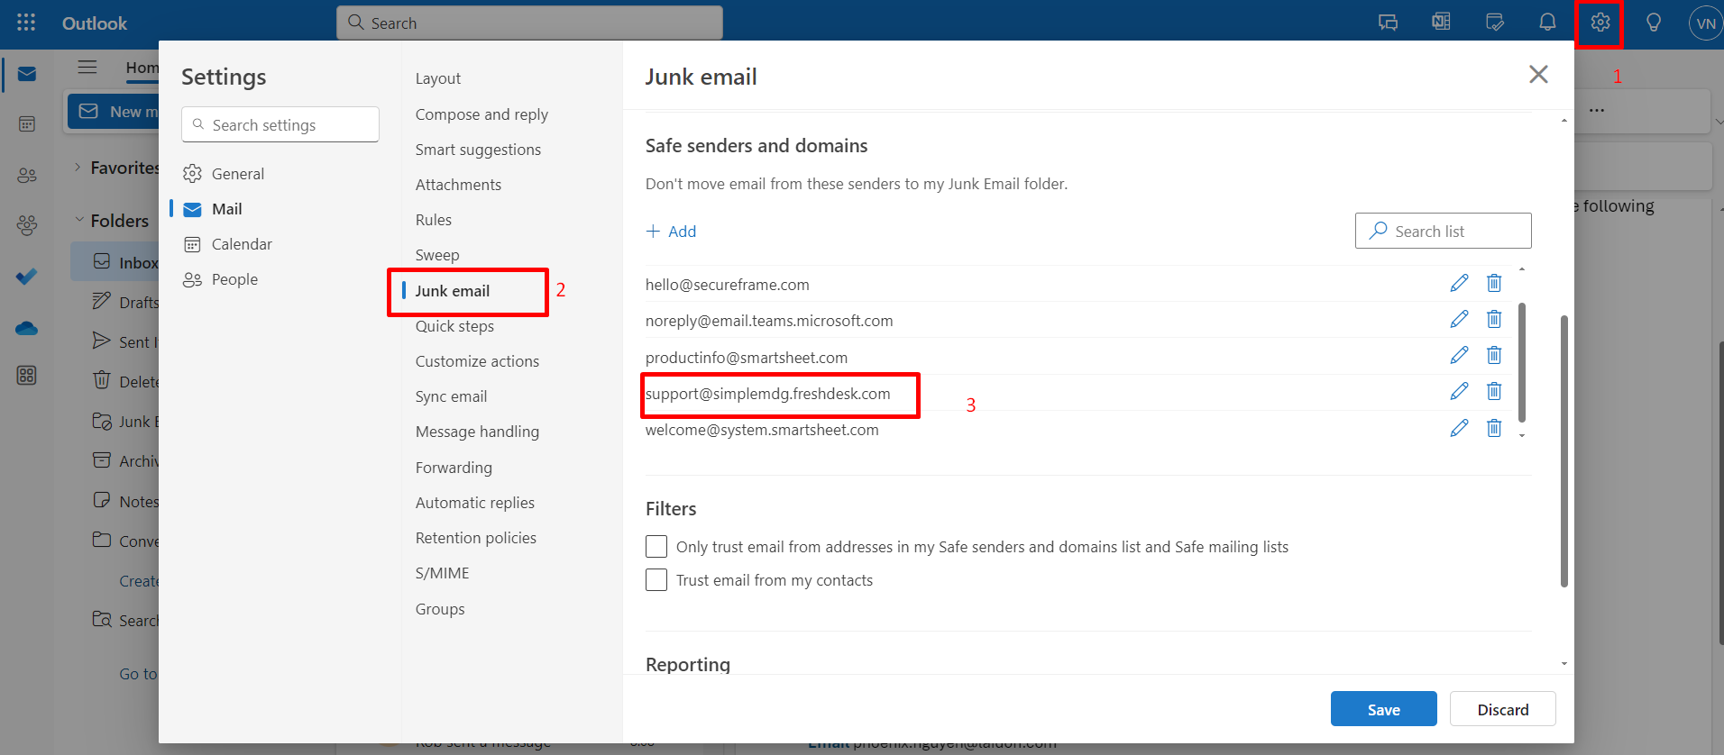
Task: Delete noreply@email.teams.microsoft.com entry
Action: coord(1494,319)
